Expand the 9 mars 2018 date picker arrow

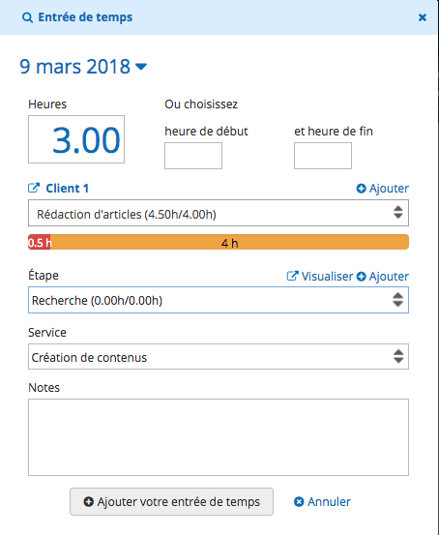point(141,66)
